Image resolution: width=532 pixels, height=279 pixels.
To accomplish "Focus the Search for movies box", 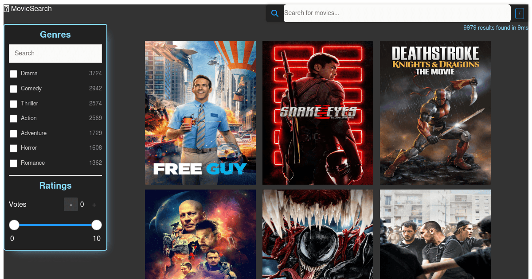I will 397,13.
